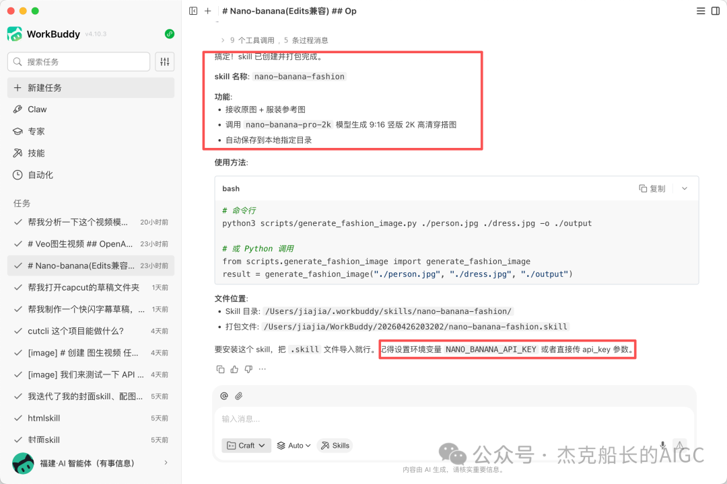Open task 帮我打开capcut的草稿文件夹

coord(91,287)
